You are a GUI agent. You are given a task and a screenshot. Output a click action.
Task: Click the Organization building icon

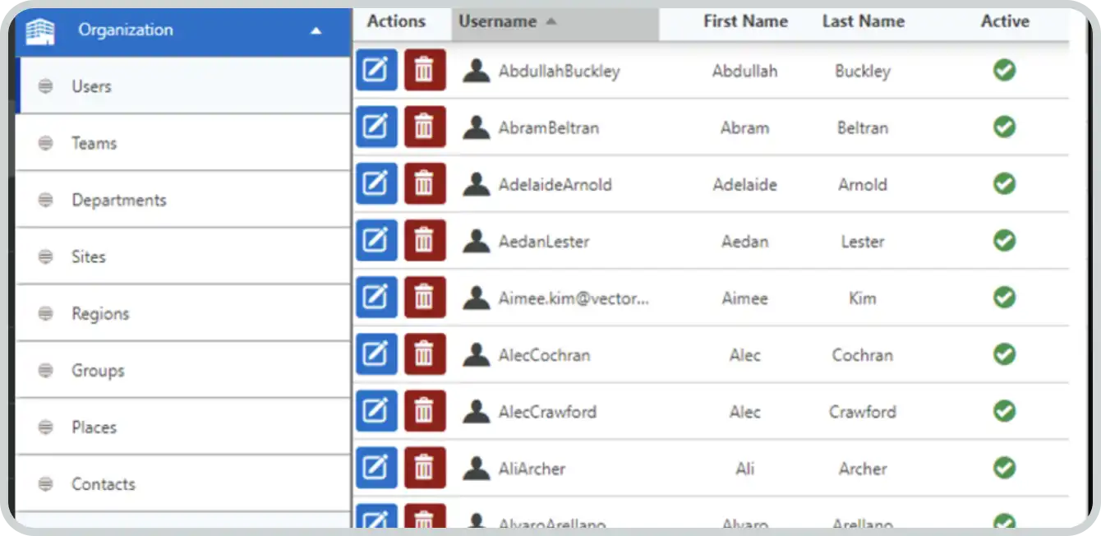40,31
